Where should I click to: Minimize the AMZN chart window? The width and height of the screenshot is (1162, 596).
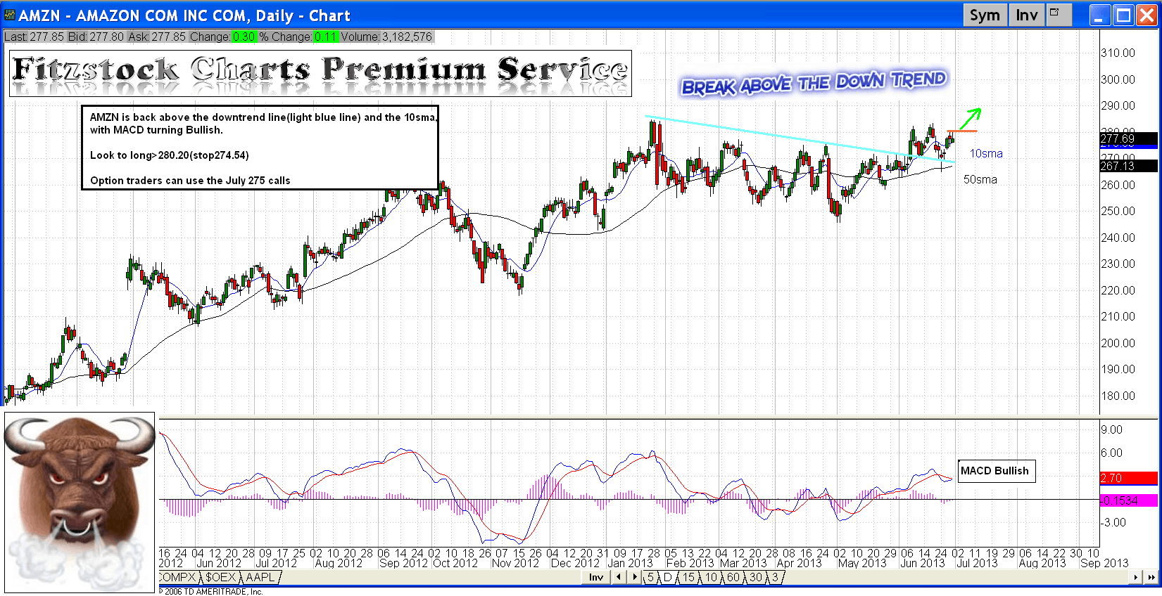pyautogui.click(x=1101, y=15)
